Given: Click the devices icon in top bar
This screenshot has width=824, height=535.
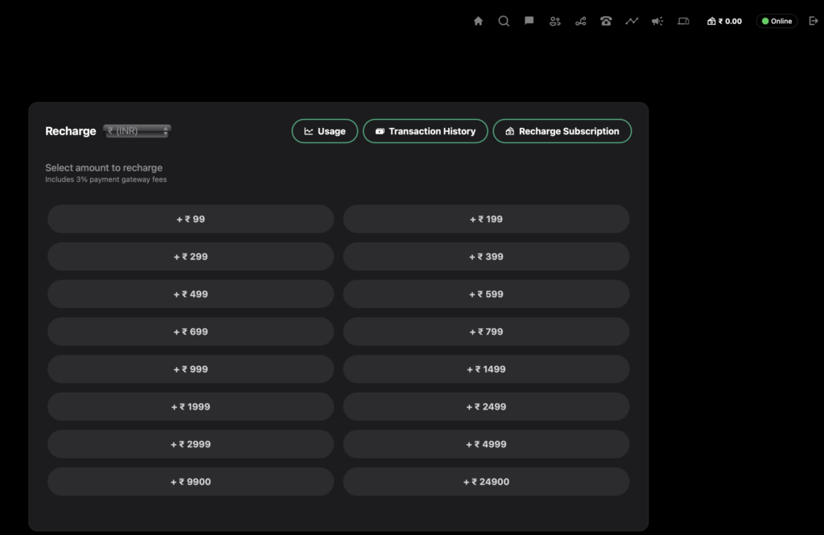Looking at the screenshot, I should click(x=683, y=22).
